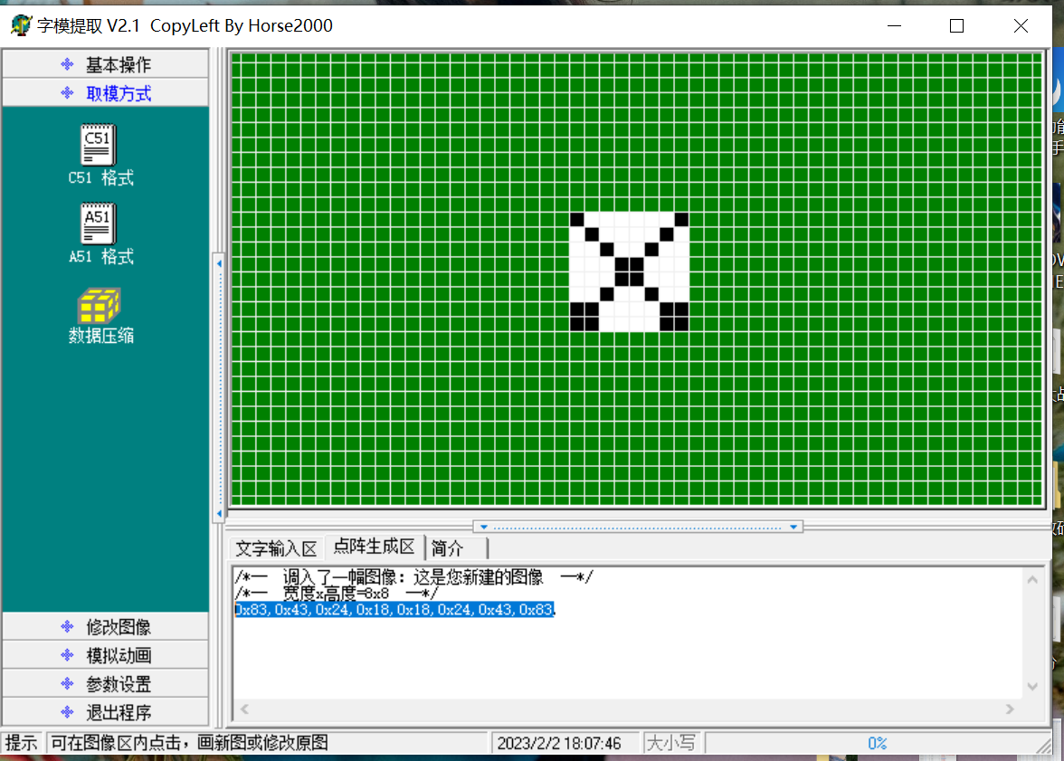Click the left sidebar collapse splitter arrow
This screenshot has width=1064, height=761.
218,262
